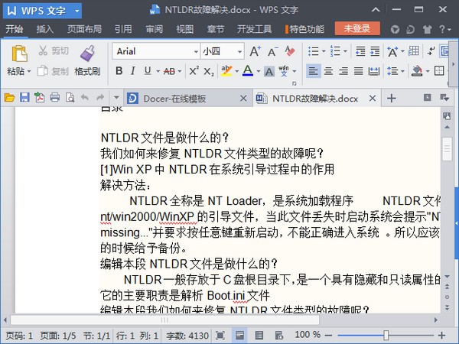Clear formatting with the eraser icon
This screenshot has height=344, width=459.
pos(289,51)
